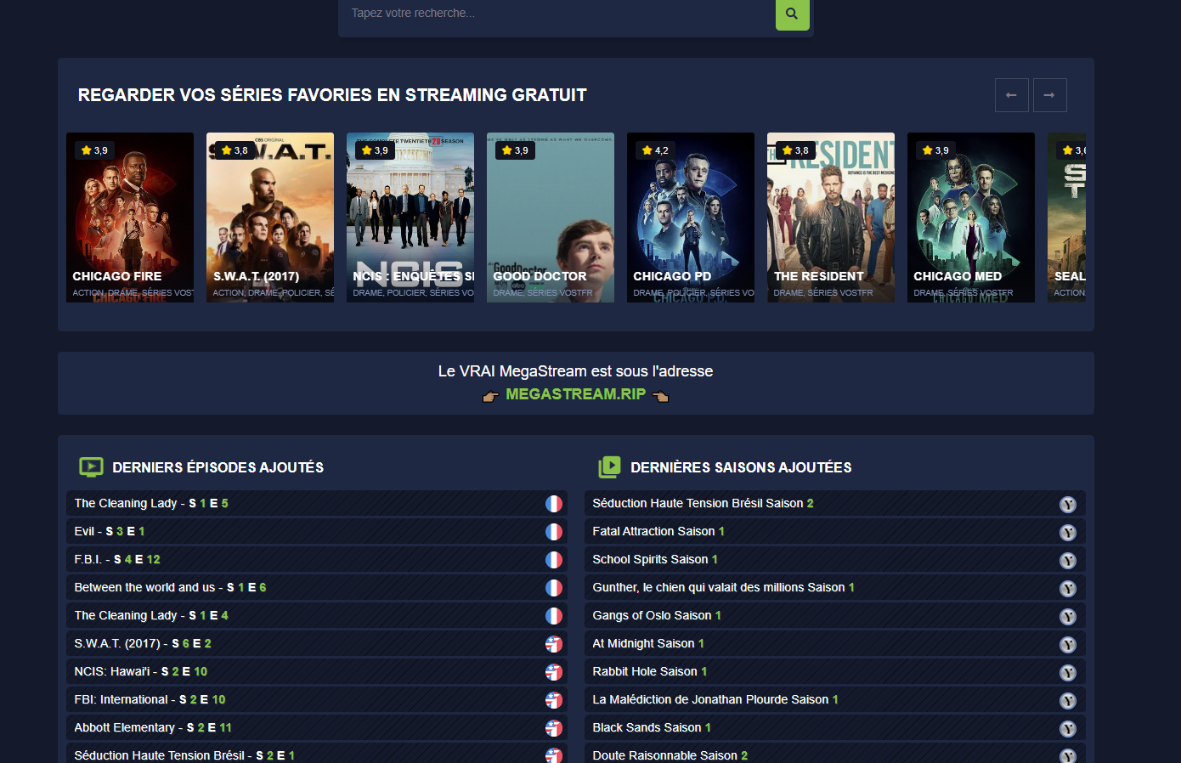Click the 'Derniers épisodes ajoutés' screen icon
1181x763 pixels.
(91, 466)
